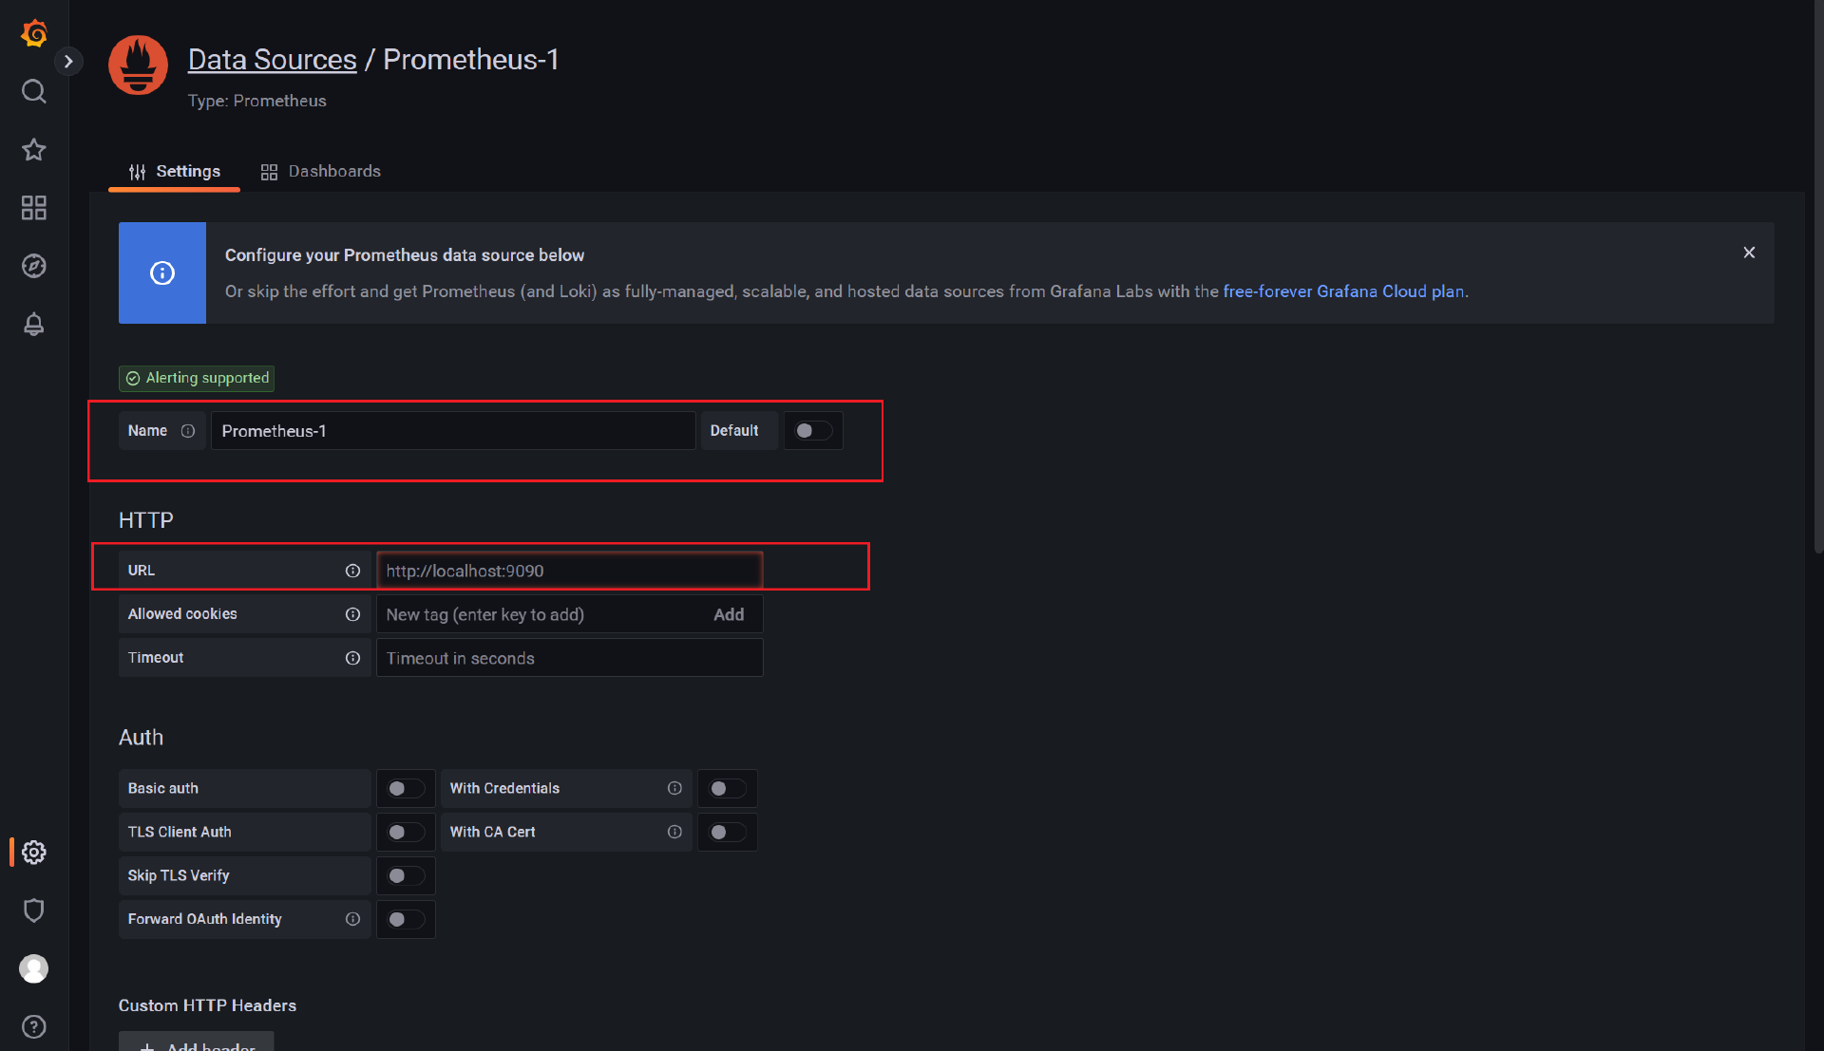Turn on the With CA Cert toggle
The height and width of the screenshot is (1051, 1824).
727,833
